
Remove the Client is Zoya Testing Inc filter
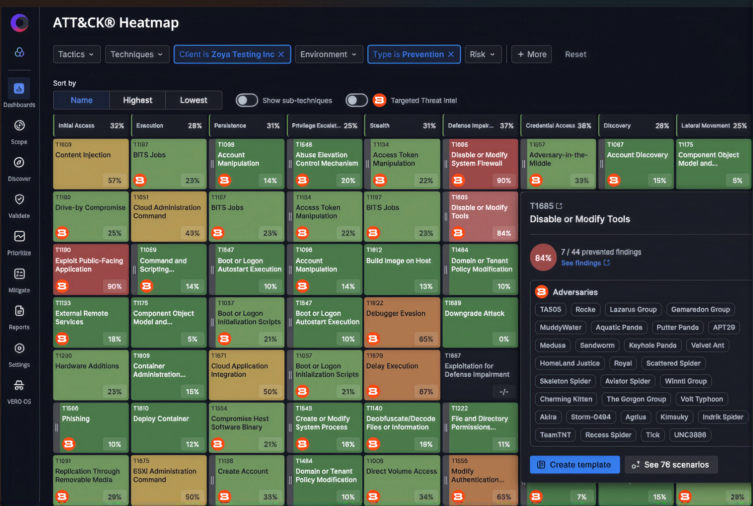tap(281, 54)
